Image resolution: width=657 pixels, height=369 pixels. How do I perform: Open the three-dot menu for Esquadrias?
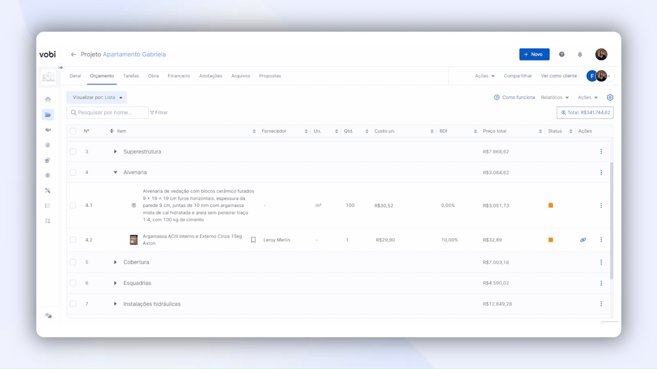pos(601,283)
